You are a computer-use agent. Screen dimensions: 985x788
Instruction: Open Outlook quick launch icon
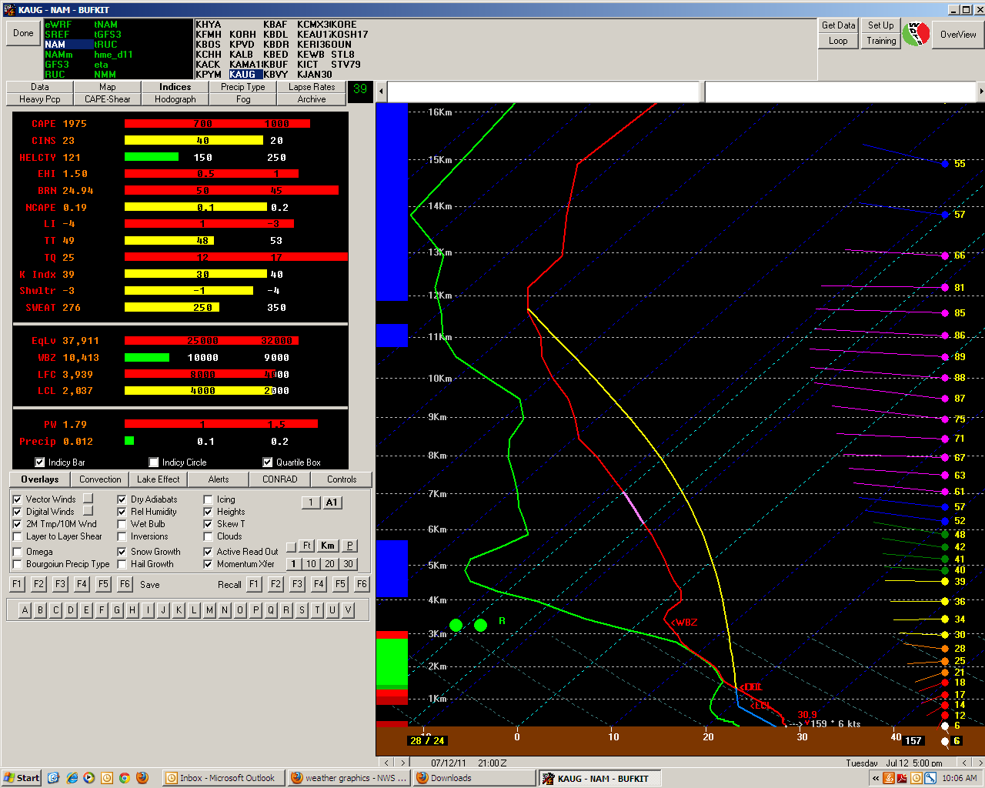click(107, 778)
